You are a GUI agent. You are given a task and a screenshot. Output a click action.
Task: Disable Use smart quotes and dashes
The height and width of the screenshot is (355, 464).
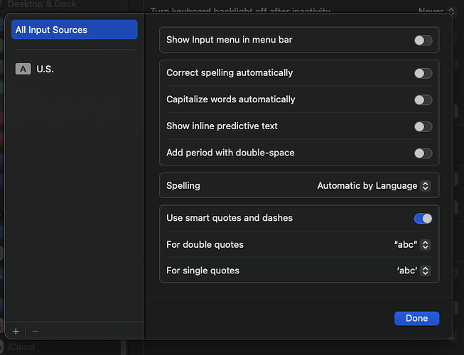[x=423, y=219]
